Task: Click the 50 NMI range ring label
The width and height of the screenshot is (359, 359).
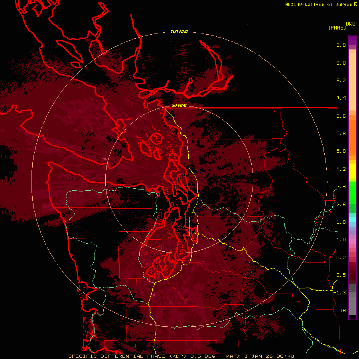Action: pyautogui.click(x=179, y=105)
